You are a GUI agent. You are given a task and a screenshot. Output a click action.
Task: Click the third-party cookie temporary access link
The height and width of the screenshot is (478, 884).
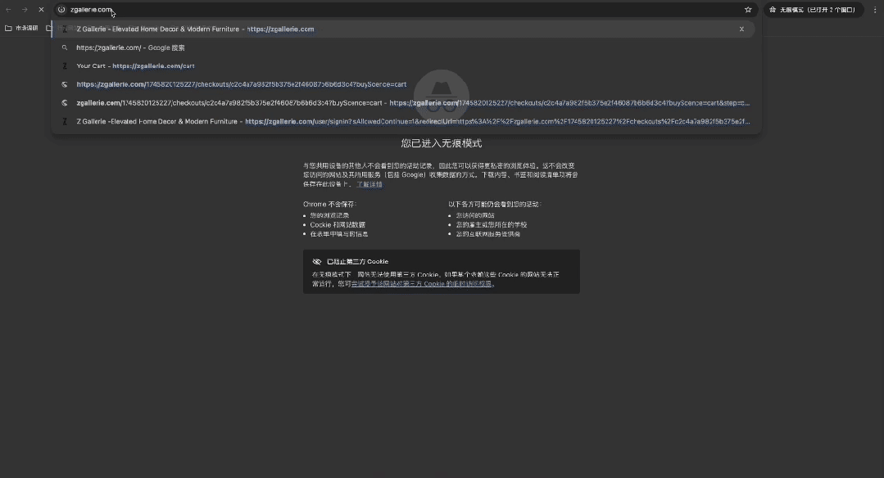click(422, 284)
